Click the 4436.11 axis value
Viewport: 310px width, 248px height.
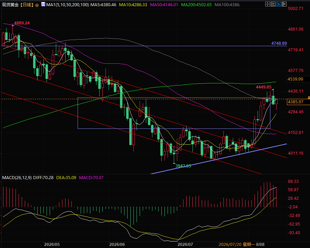[x=296, y=91]
